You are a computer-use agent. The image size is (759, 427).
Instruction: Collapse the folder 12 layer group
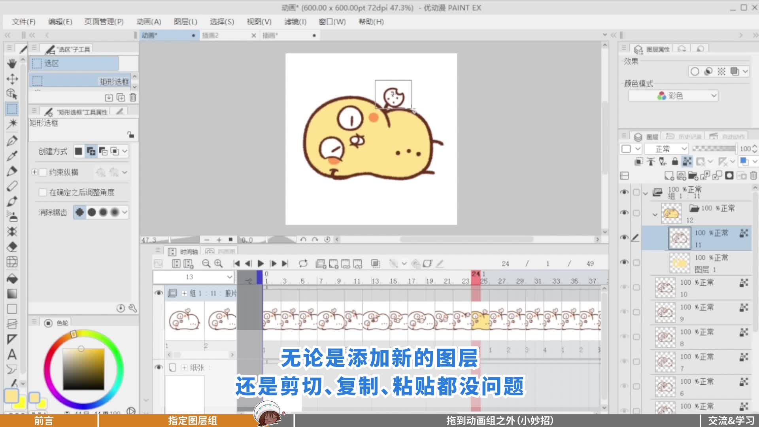click(655, 215)
